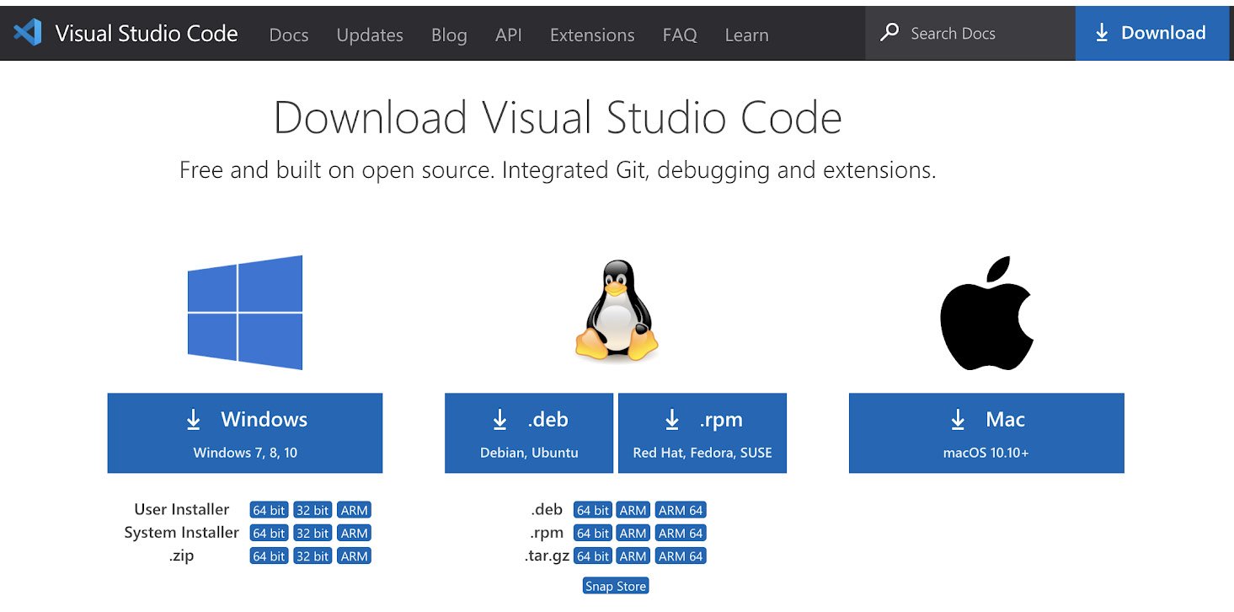Select Windows .zip 32 bit
This screenshot has width=1234, height=612.
coord(313,556)
